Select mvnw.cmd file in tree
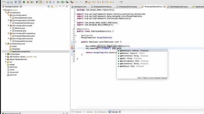The width and height of the screenshot is (204, 114). tap(14, 72)
